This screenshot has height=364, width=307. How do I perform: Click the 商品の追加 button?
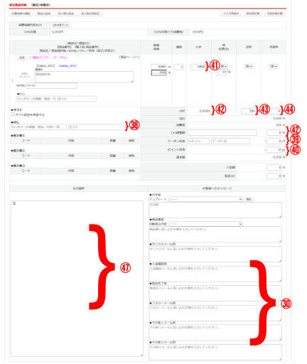pos(44,14)
